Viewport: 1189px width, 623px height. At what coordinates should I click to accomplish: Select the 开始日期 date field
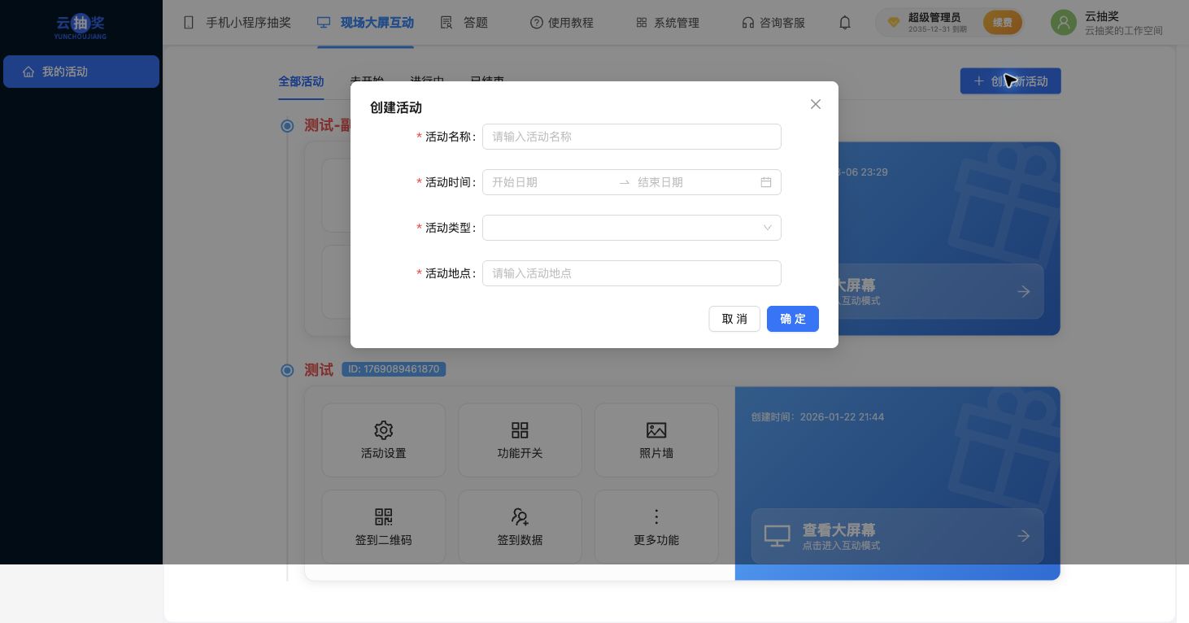click(x=552, y=182)
